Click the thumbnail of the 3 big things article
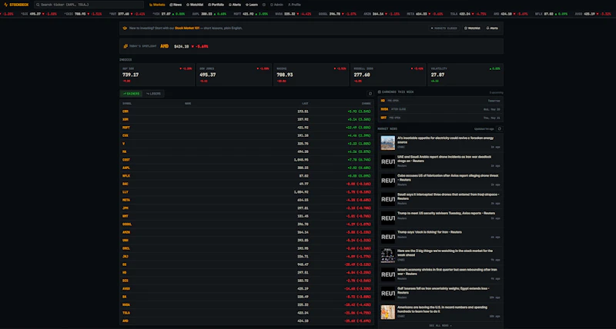This screenshot has width=616, height=329. (x=388, y=256)
